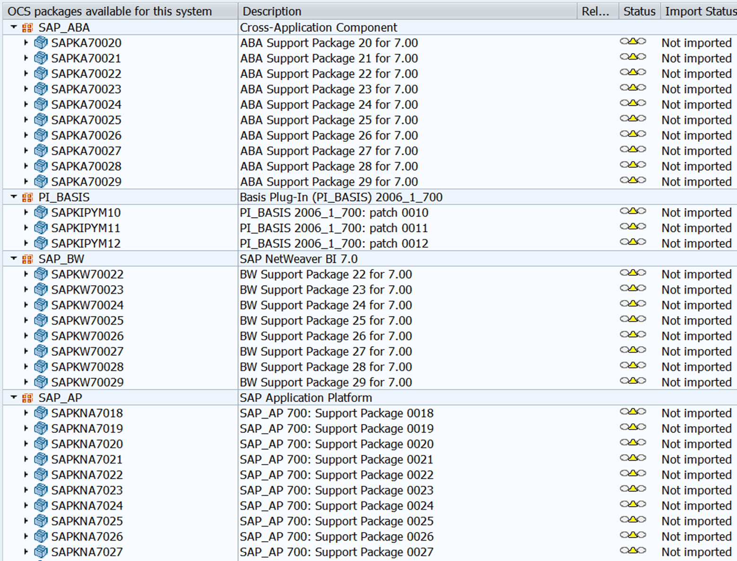Click the SAP_BW component icon
737x561 pixels.
pos(27,259)
